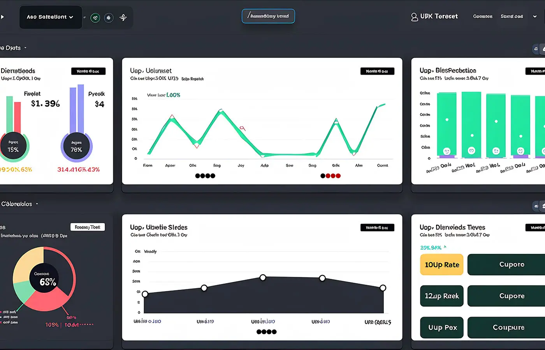545x350 pixels.
Task: Expand the chevron menu at top-right
Action: pyautogui.click(x=535, y=16)
